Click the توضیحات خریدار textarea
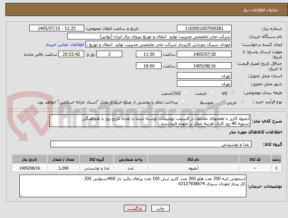 coord(133,186)
